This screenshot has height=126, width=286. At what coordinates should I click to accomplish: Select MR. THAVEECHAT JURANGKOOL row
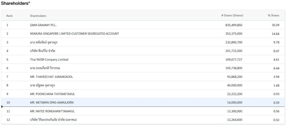pos(51,77)
